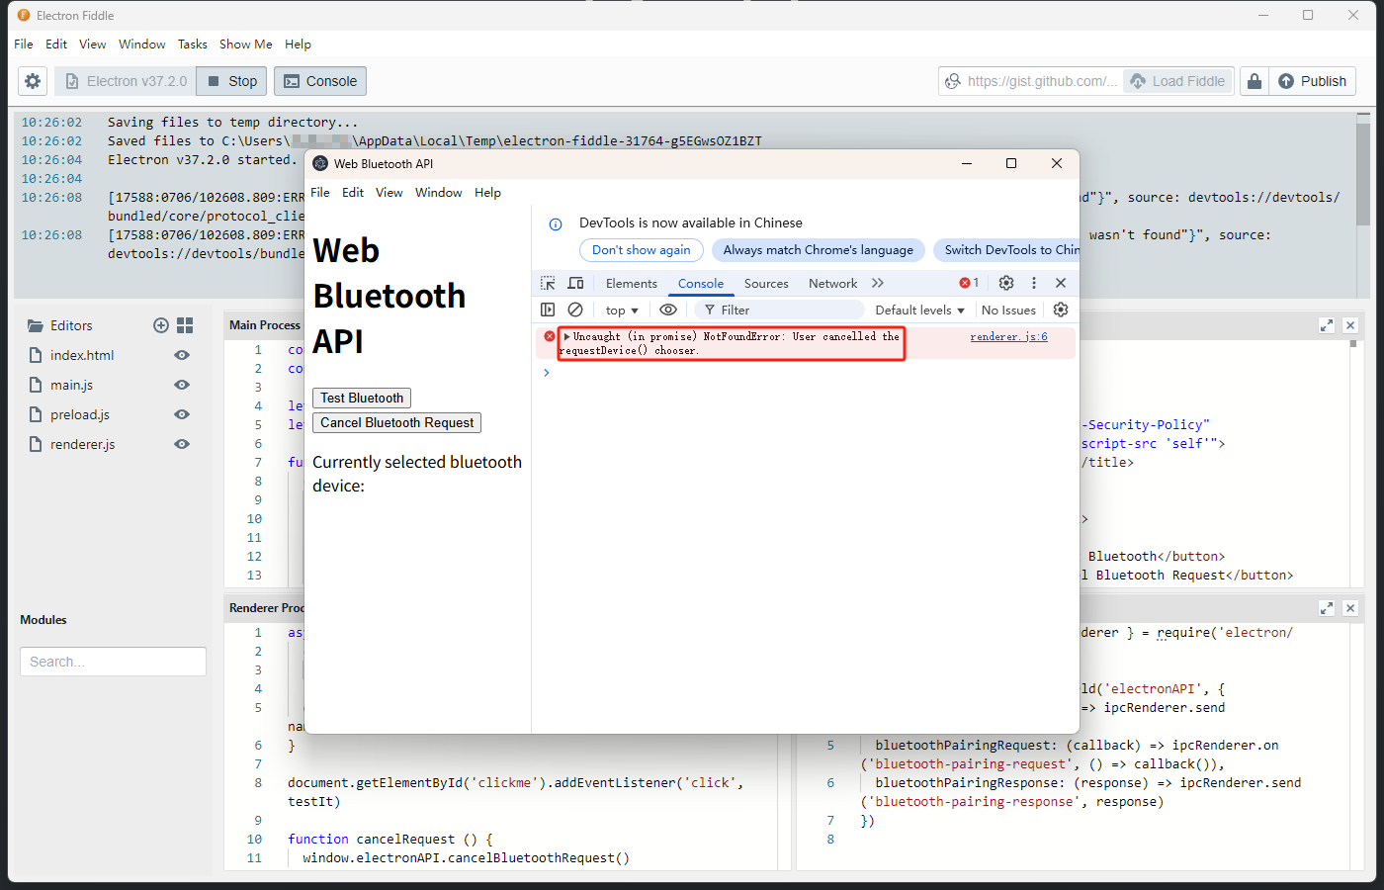
Task: Open renderer.js:6 source link
Action: coord(1008,336)
